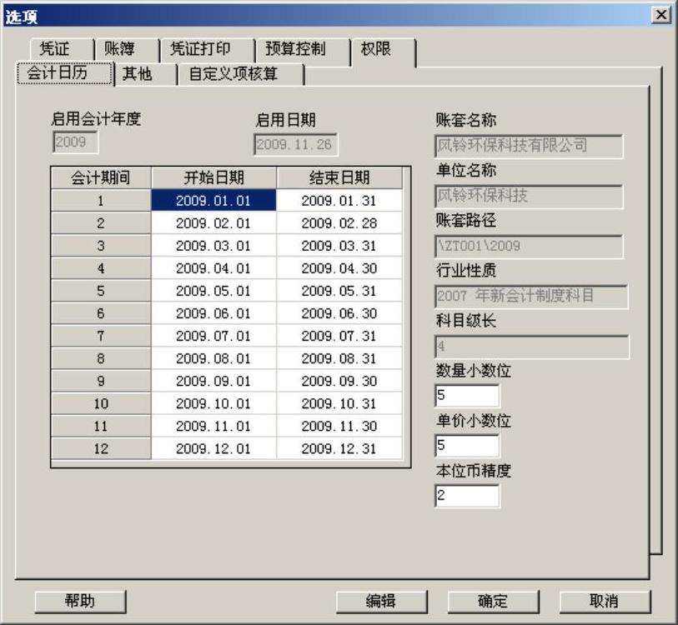Select end date cell 2009.01.31
This screenshot has width=678, height=625.
pyautogui.click(x=339, y=201)
